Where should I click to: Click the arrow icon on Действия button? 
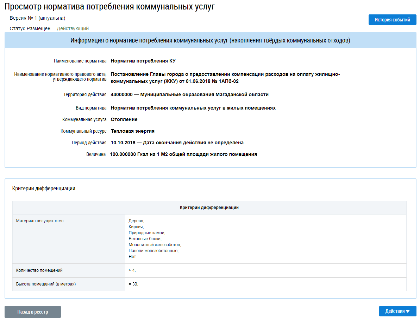tap(408, 311)
